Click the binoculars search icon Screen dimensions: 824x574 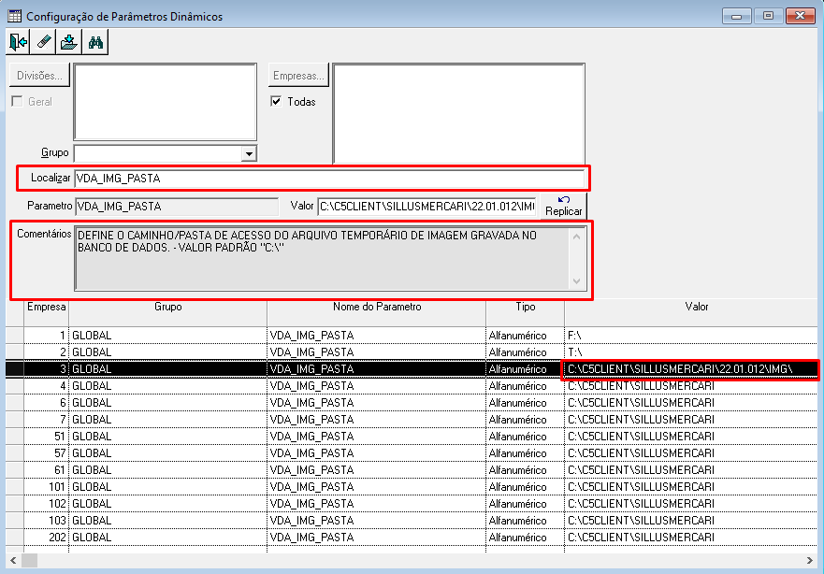point(95,42)
